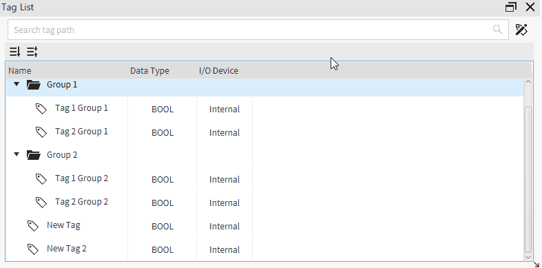The image size is (542, 268).
Task: Click the Data Type column header
Action: tap(149, 71)
